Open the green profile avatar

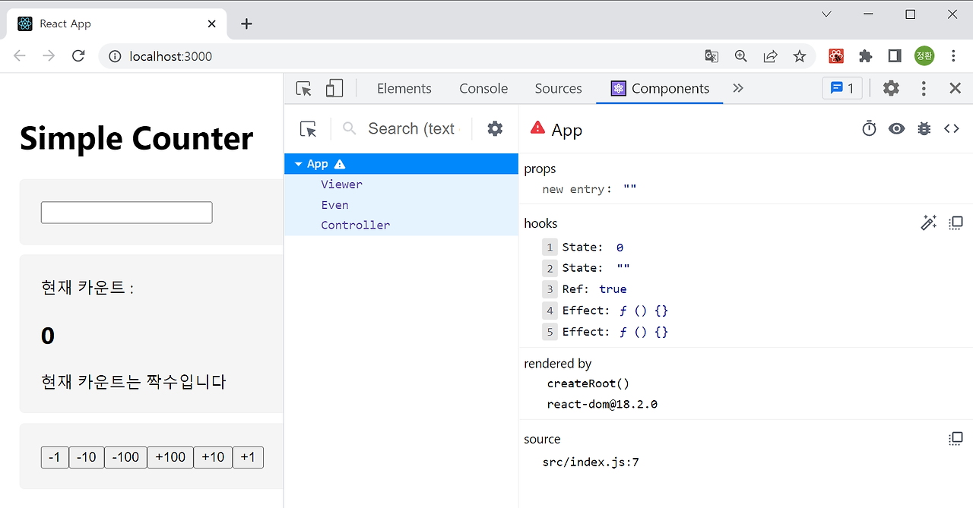[x=924, y=56]
